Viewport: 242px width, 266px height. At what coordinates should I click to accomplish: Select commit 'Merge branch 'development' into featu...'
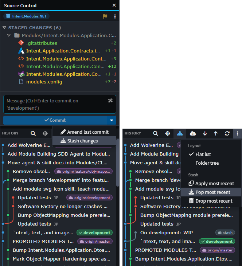(60, 180)
